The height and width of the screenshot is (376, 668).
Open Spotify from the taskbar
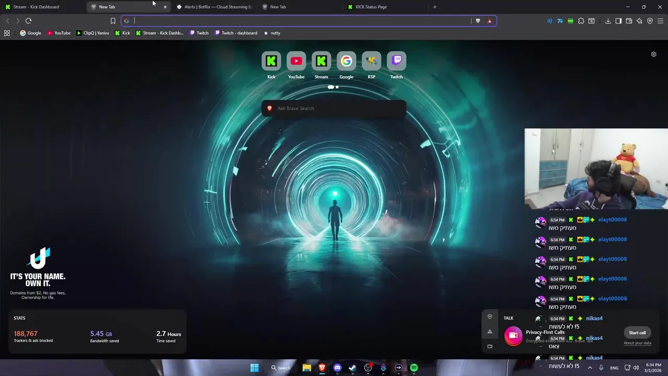414,368
